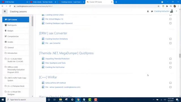
Task: Open the Windows Start menu
Action: [x=3, y=99]
